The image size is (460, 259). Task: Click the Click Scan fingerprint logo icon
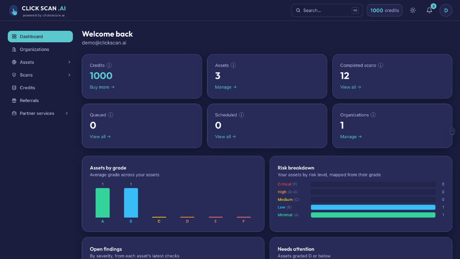tap(14, 10)
